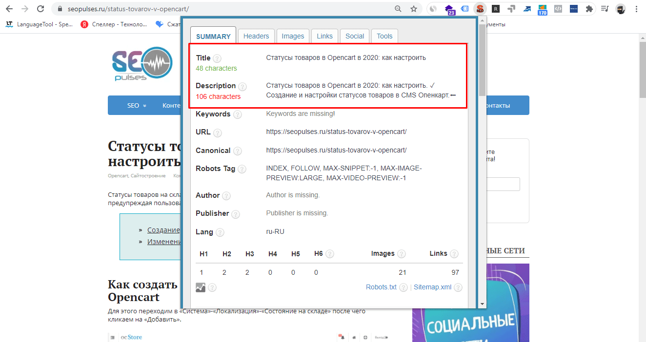The width and height of the screenshot is (646, 342).
Task: Open the Extensions puzzle piece menu
Action: 589,9
